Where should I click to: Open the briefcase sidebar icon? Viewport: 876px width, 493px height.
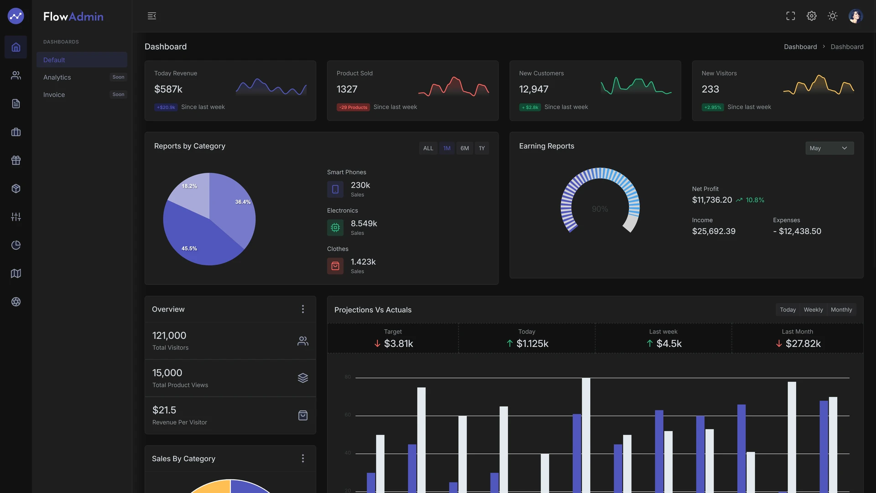click(x=16, y=132)
